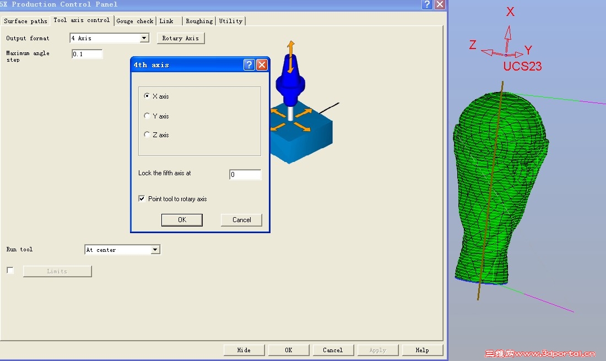Focus the Maximum angle step field

[x=87, y=54]
